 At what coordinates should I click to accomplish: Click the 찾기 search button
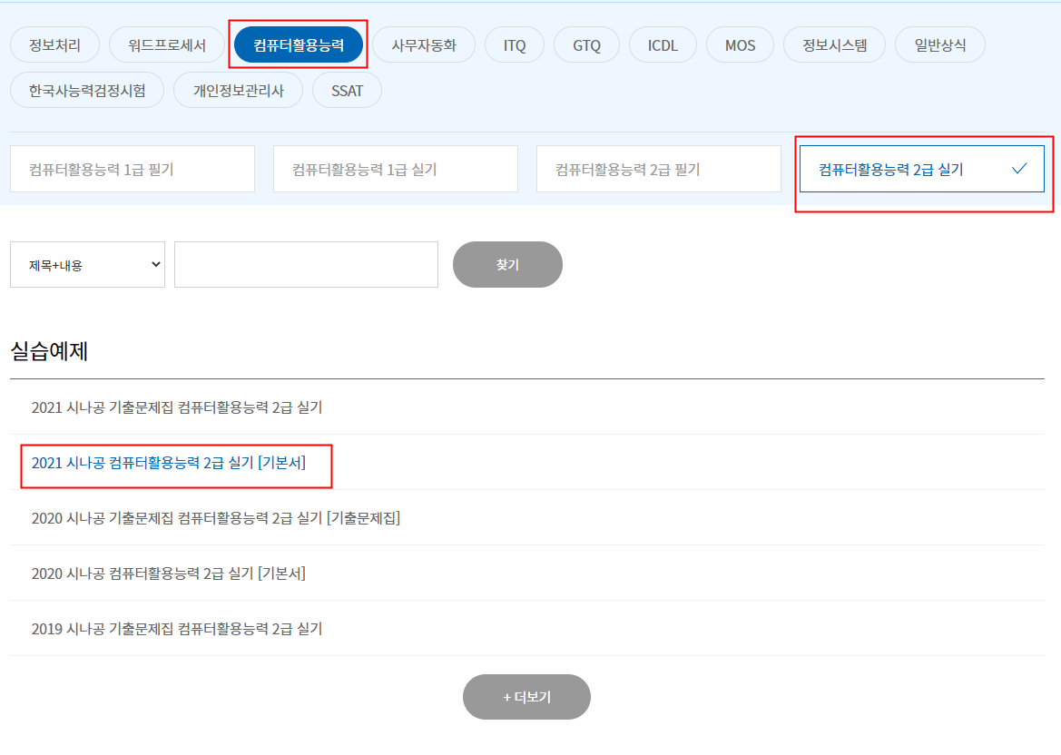click(507, 264)
